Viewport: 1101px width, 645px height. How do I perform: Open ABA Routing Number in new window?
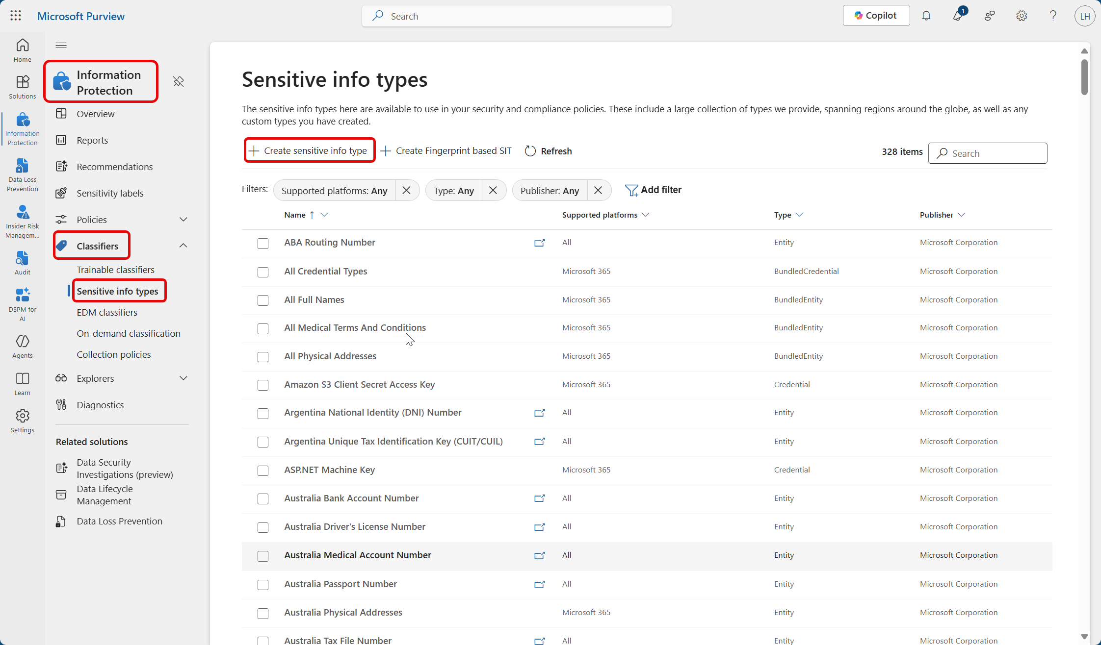539,243
